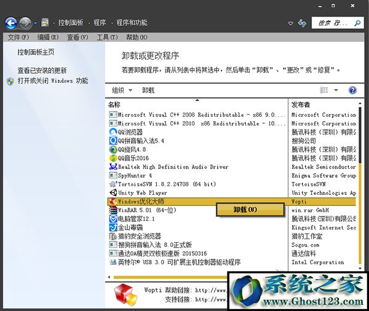Expand the view options dropdown arrow
Image resolution: width=369 pixels, height=311 pixels.
(336, 90)
